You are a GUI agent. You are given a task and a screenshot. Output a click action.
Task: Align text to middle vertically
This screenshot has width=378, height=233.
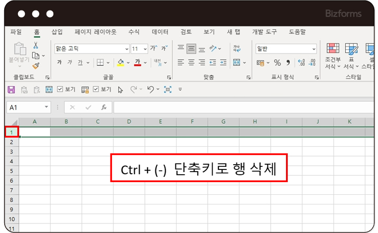click(191, 49)
